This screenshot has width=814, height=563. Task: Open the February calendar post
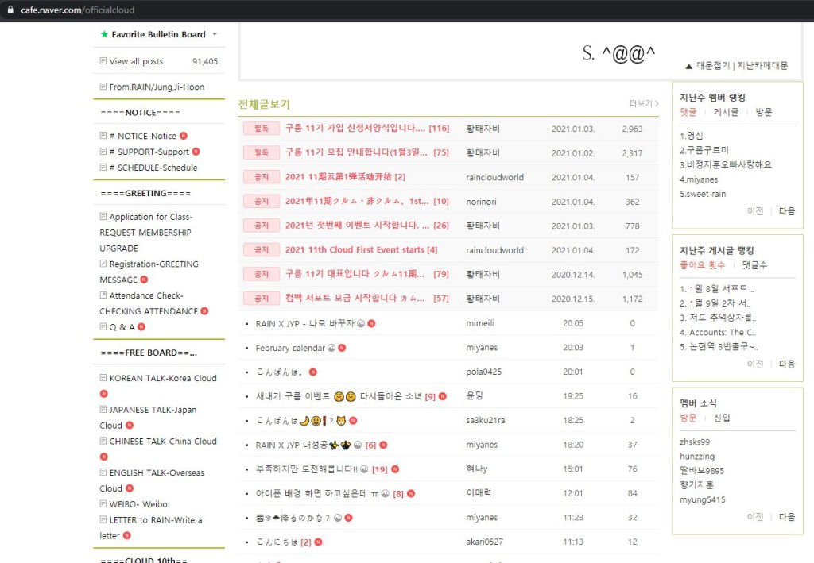290,348
